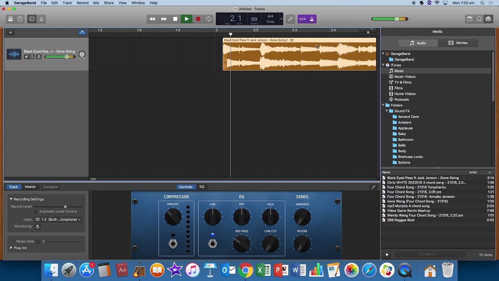Select 089 Reggae Beat file
This screenshot has width=499, height=281.
pyautogui.click(x=401, y=220)
